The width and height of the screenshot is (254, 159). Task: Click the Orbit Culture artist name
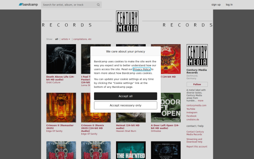pyautogui.click(x=53, y=82)
